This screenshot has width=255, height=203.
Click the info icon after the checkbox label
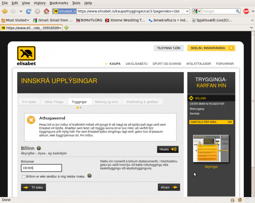[90, 176]
